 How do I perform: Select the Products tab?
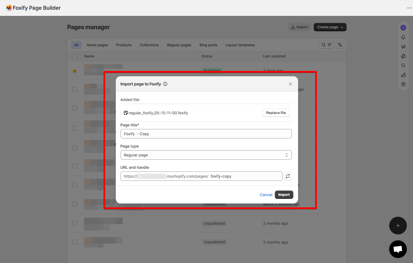point(124,45)
